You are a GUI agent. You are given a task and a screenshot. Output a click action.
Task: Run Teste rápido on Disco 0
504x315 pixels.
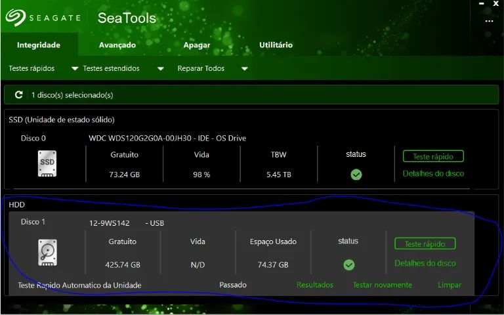433,157
